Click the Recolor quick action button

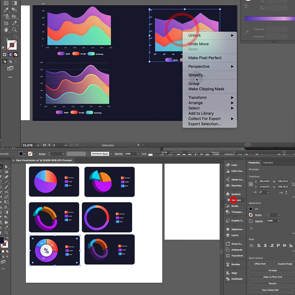click(272, 283)
